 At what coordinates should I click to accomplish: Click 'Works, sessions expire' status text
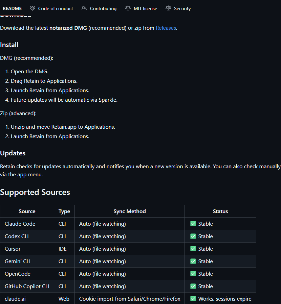[225, 299]
